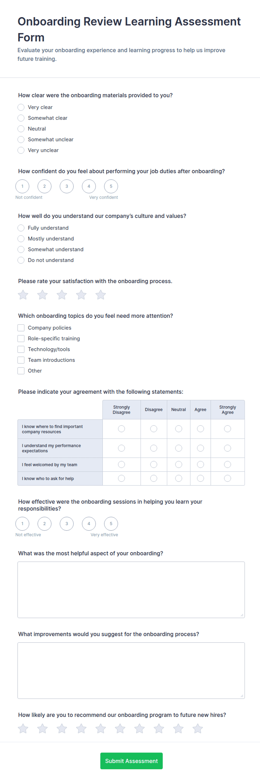
Task: Check the 'Role-specific training' checkbox
Action: [x=21, y=338]
